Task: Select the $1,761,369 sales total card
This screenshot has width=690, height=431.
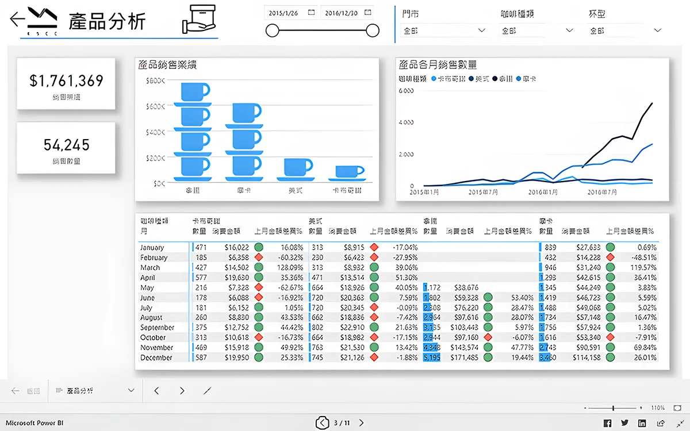Action: coord(66,84)
